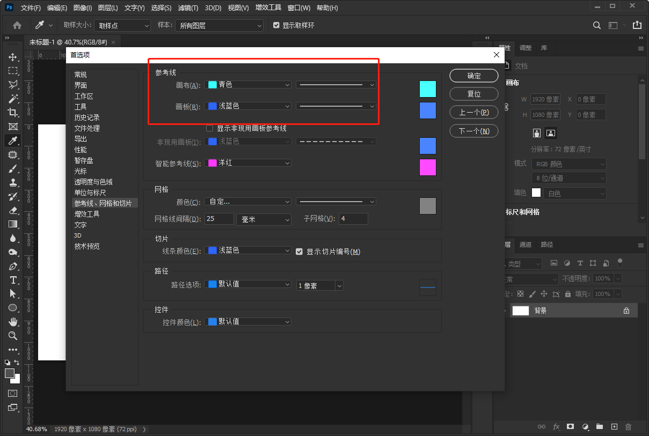Click the link layers chain icon
The height and width of the screenshot is (436, 649).
[x=542, y=427]
